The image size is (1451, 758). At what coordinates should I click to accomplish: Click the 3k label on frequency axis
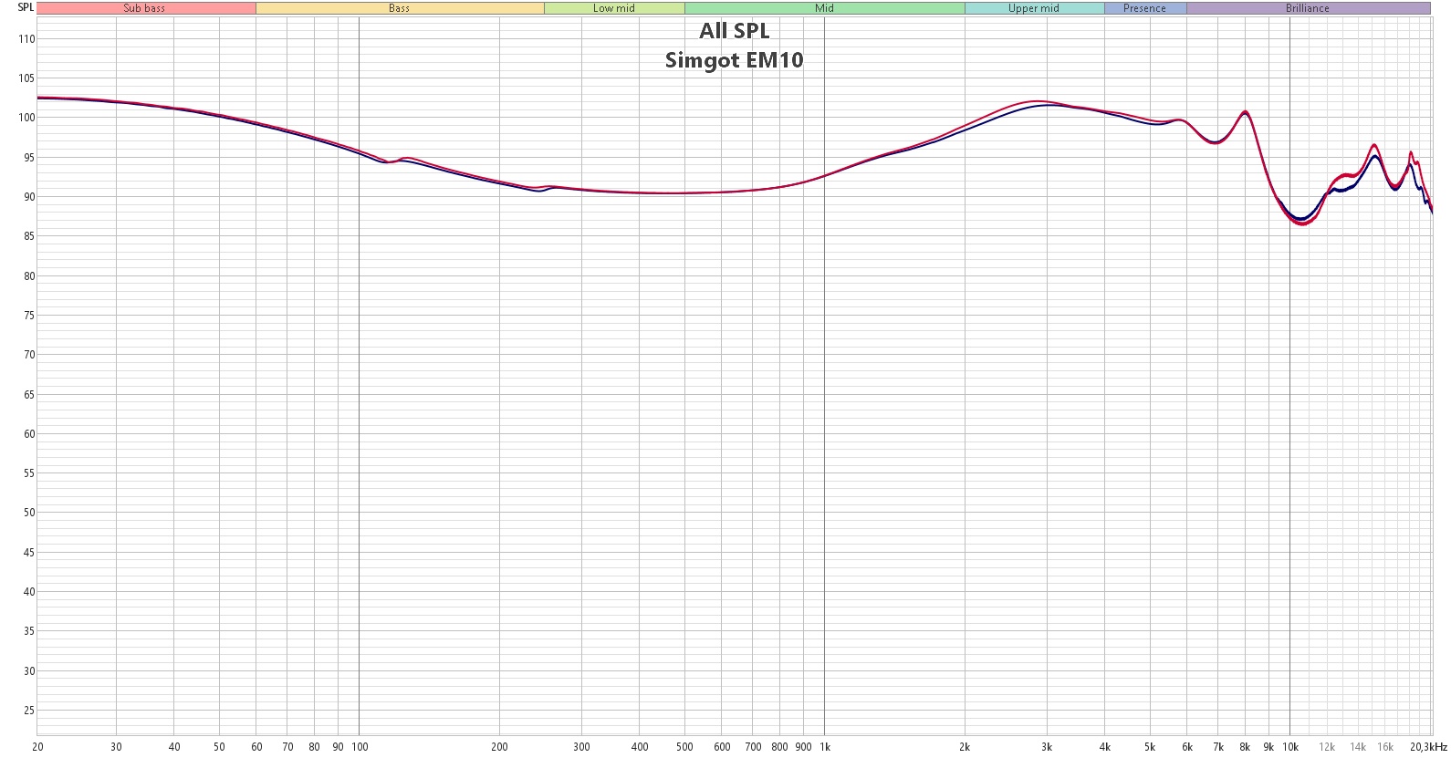1047,747
